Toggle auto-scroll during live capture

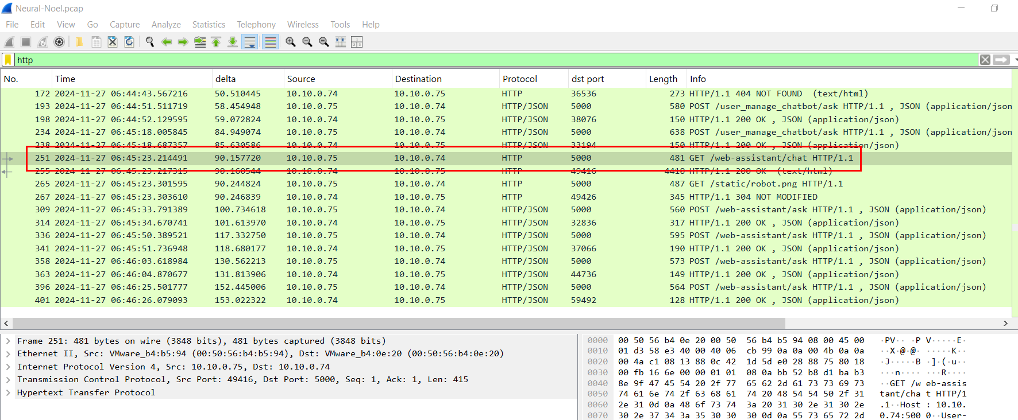[250, 42]
